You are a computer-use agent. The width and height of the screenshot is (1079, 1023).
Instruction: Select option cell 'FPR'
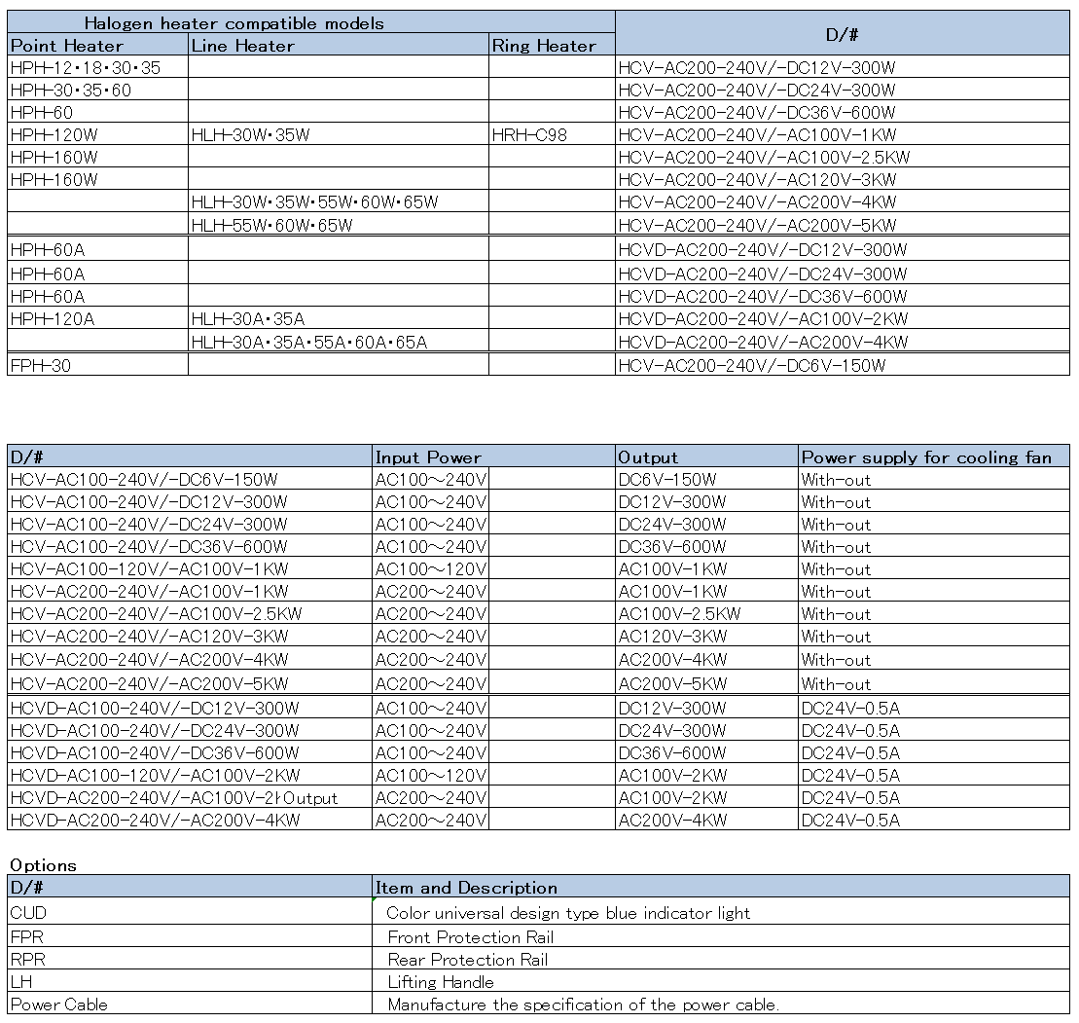(x=189, y=936)
